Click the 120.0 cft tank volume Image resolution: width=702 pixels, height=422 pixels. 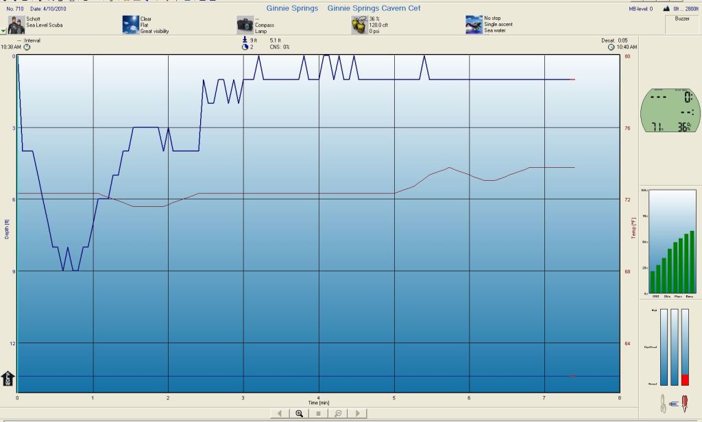point(378,25)
